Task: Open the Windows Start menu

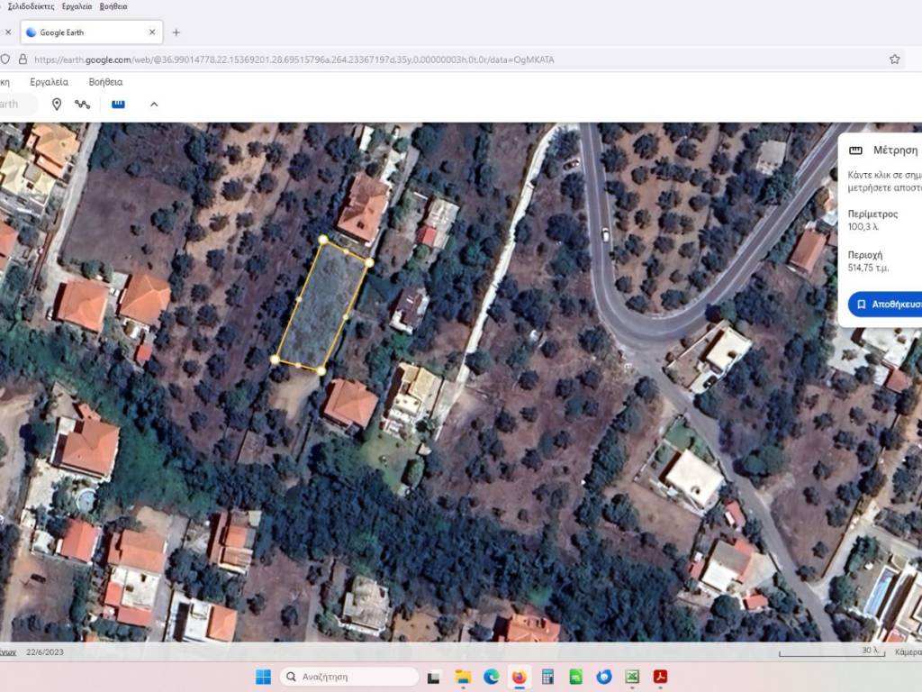Action: [x=263, y=677]
